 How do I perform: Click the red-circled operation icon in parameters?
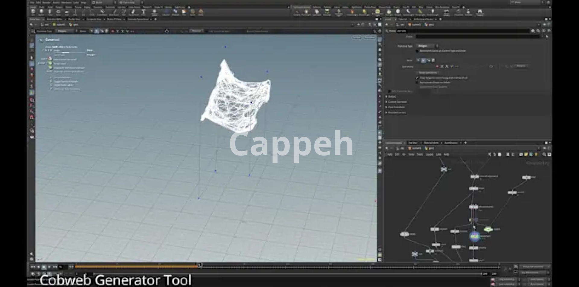tap(437, 66)
